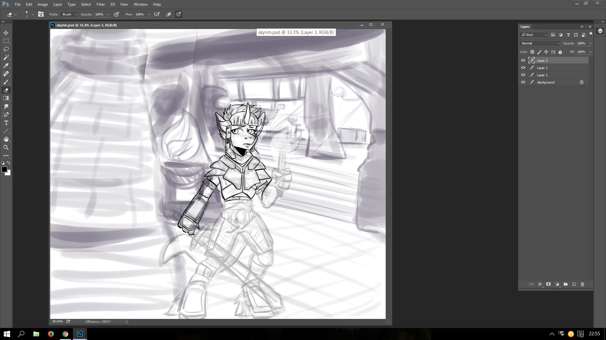
Task: Activate the Brush tool
Action: coord(6,82)
